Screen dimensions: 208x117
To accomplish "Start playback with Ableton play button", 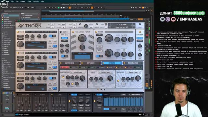I will (x=59, y=8).
